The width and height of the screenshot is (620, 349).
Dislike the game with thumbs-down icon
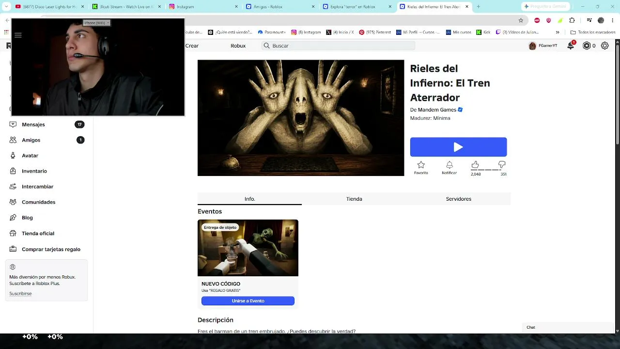pyautogui.click(x=502, y=165)
